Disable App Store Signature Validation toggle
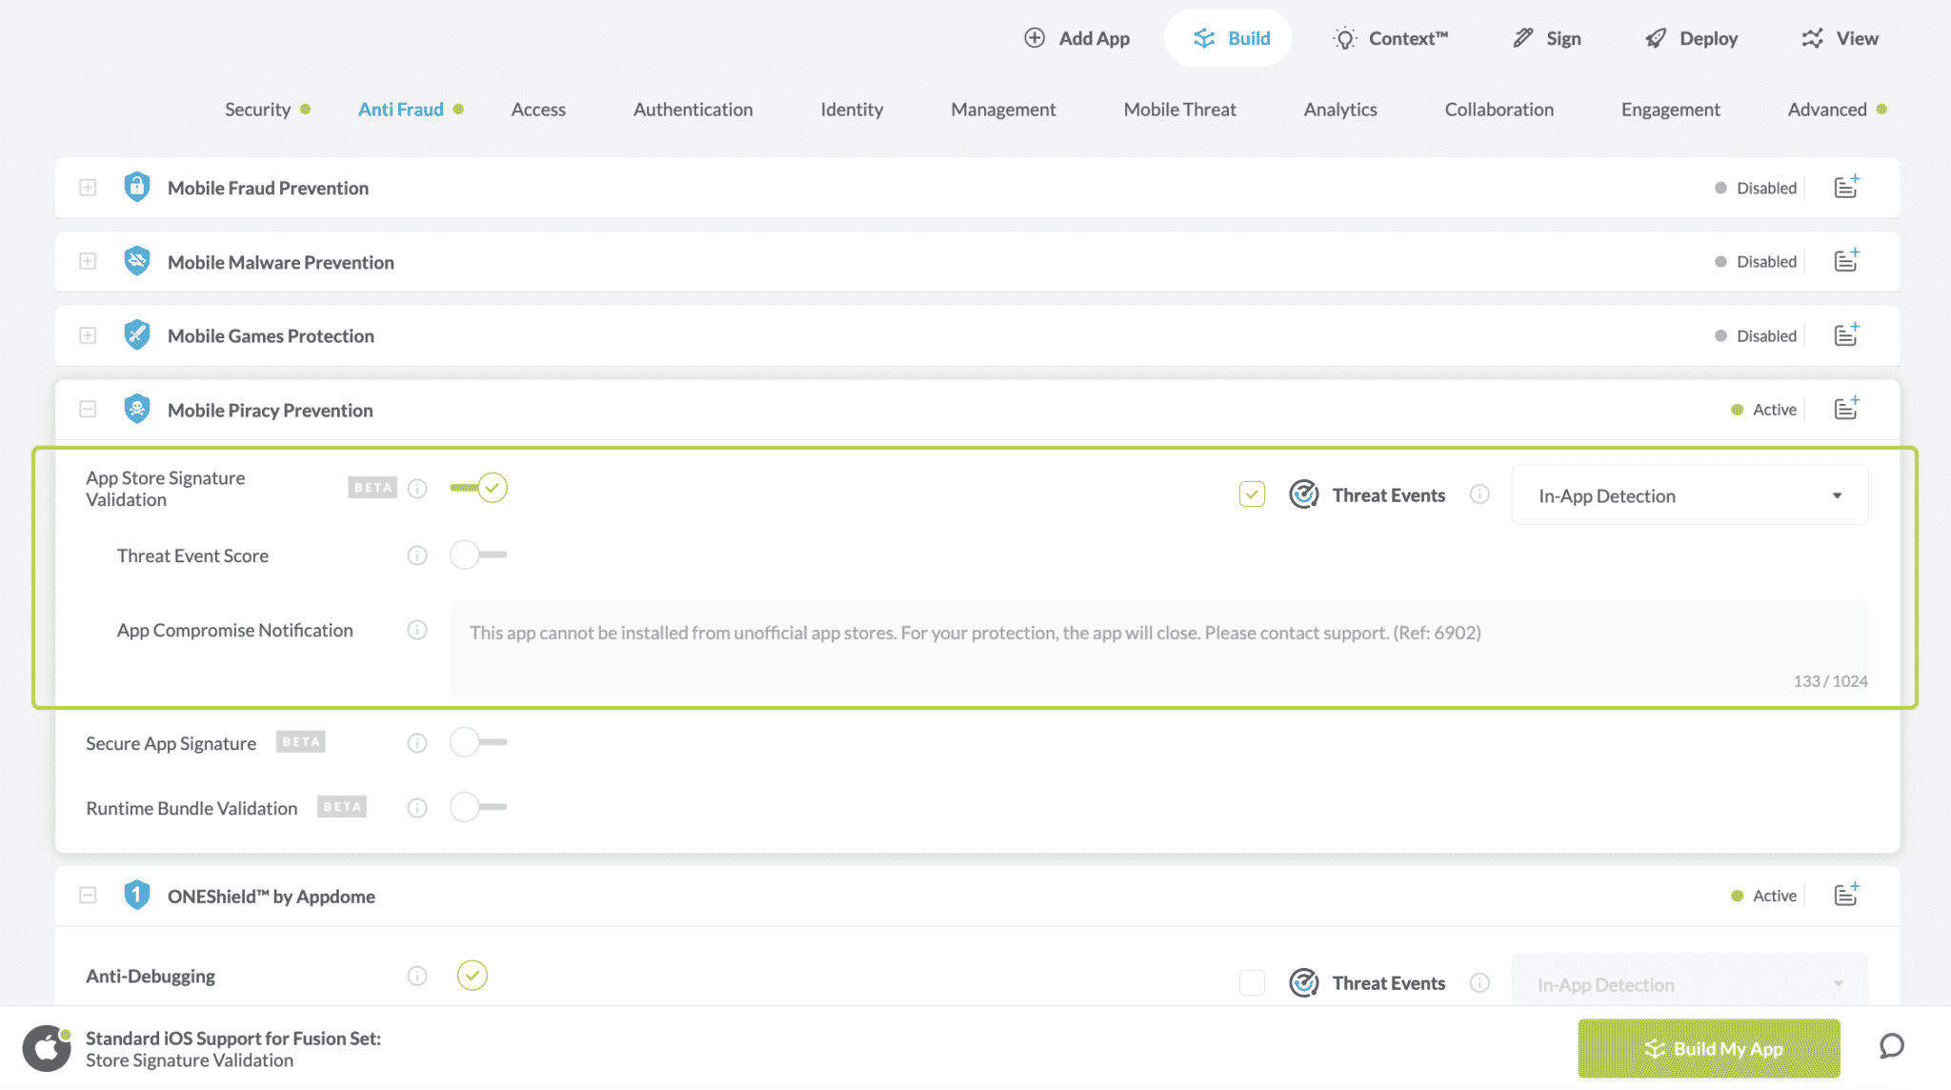The image size is (1951, 1090). (x=479, y=488)
